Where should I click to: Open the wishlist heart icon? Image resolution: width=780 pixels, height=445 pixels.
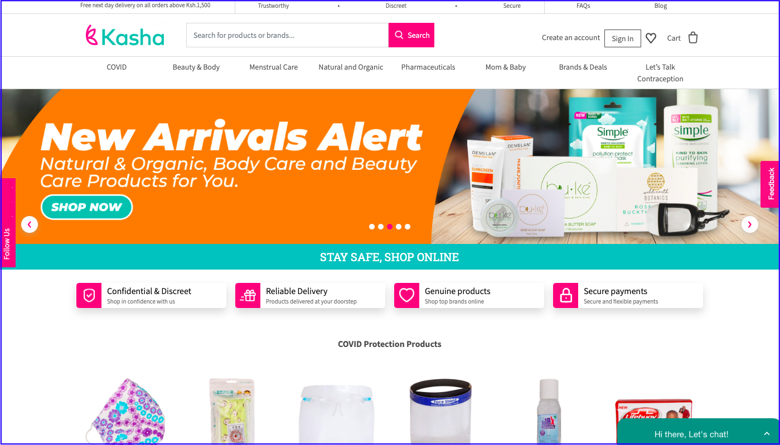click(x=651, y=38)
